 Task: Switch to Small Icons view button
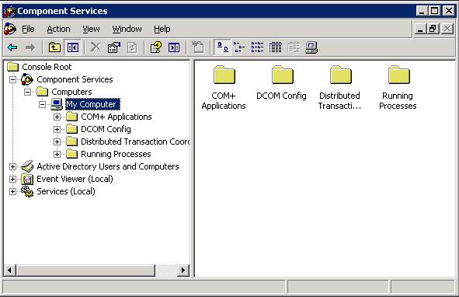point(239,47)
